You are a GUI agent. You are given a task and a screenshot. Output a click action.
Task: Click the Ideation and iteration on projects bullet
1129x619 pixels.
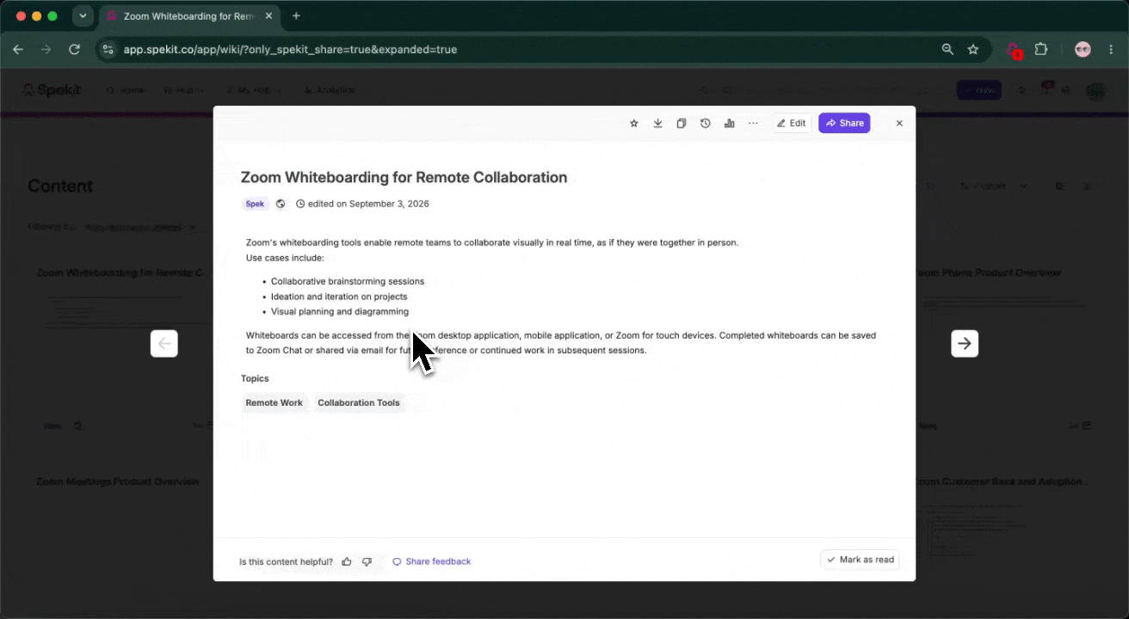coord(339,297)
